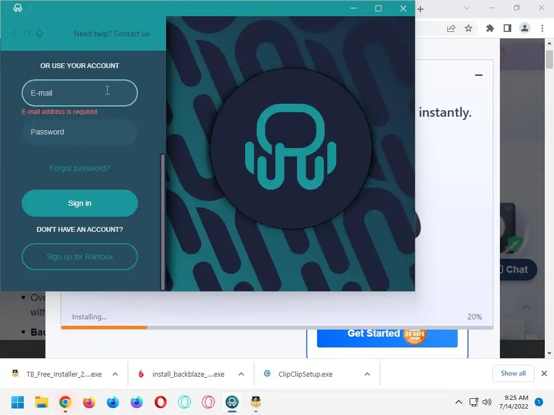Image resolution: width=554 pixels, height=415 pixels.
Task: Open Chrome profile avatar icon
Action: click(x=525, y=28)
